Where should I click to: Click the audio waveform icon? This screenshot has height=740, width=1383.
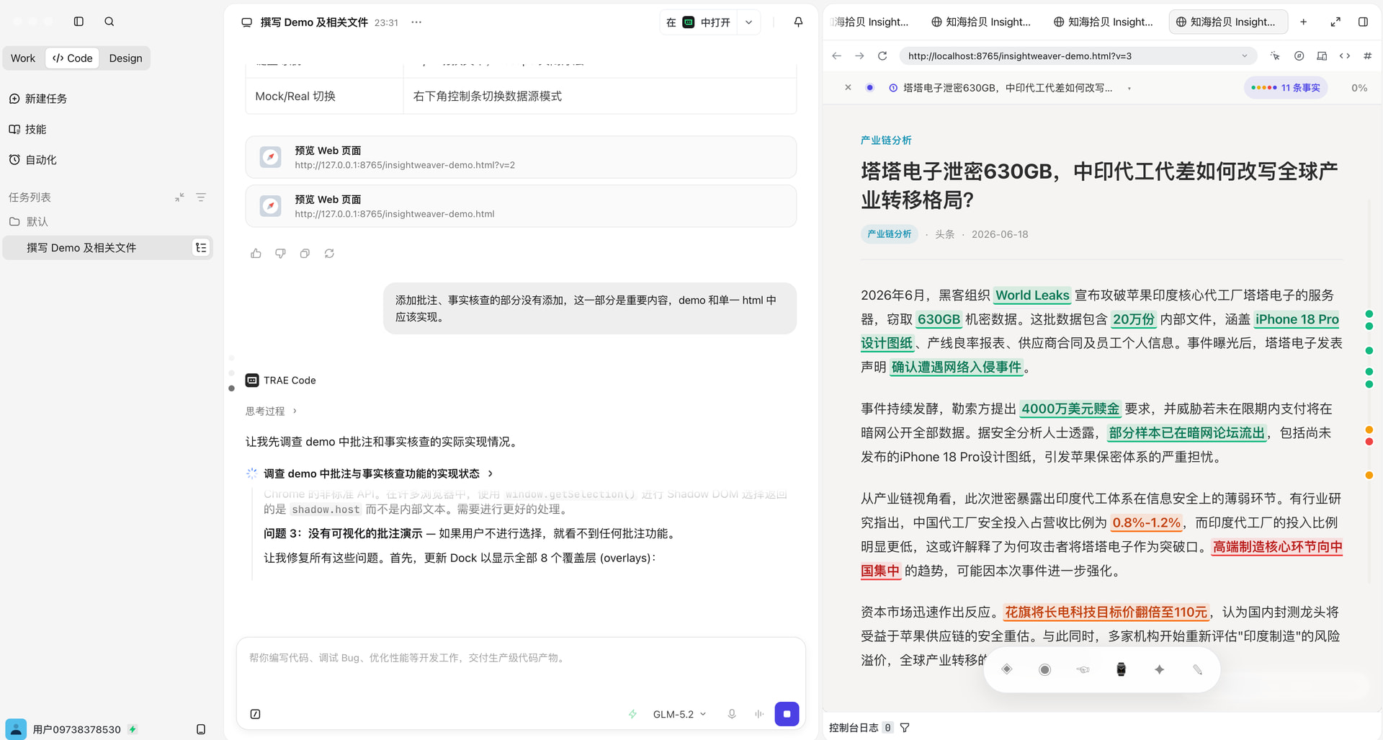759,714
